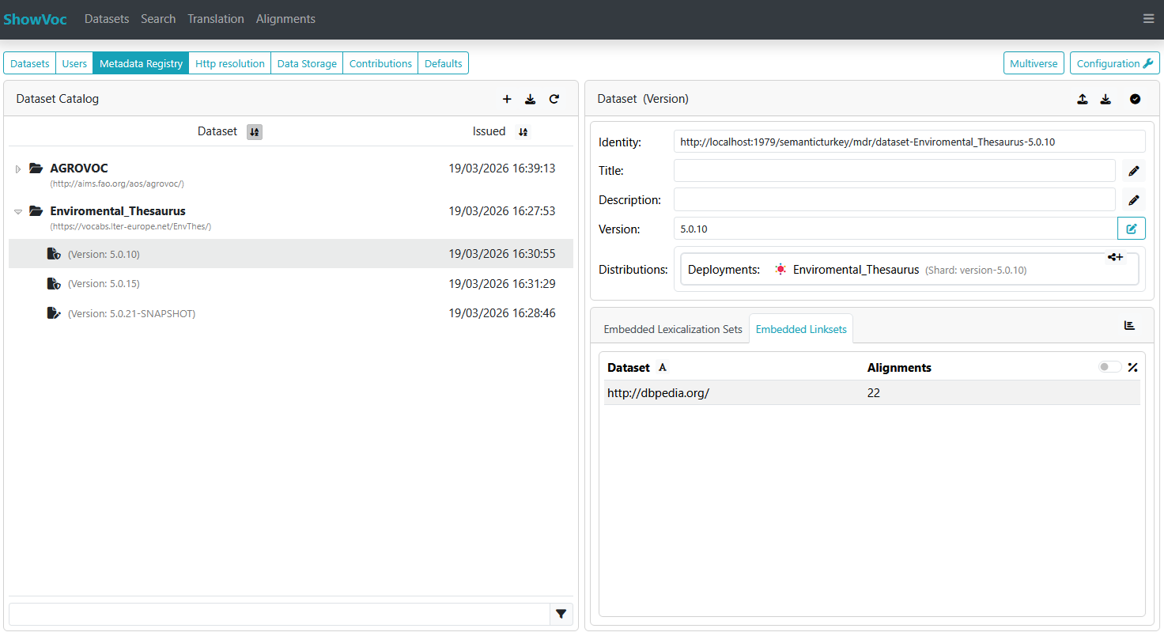Click the 5.0.21-SNAPSHOT file icon
Screen dimensions: 1164x636
54,313
